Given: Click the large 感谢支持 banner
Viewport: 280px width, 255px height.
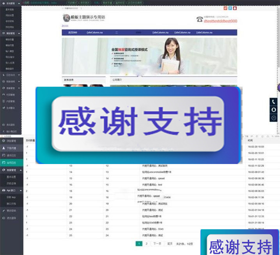Looking at the screenshot, I should [x=138, y=125].
